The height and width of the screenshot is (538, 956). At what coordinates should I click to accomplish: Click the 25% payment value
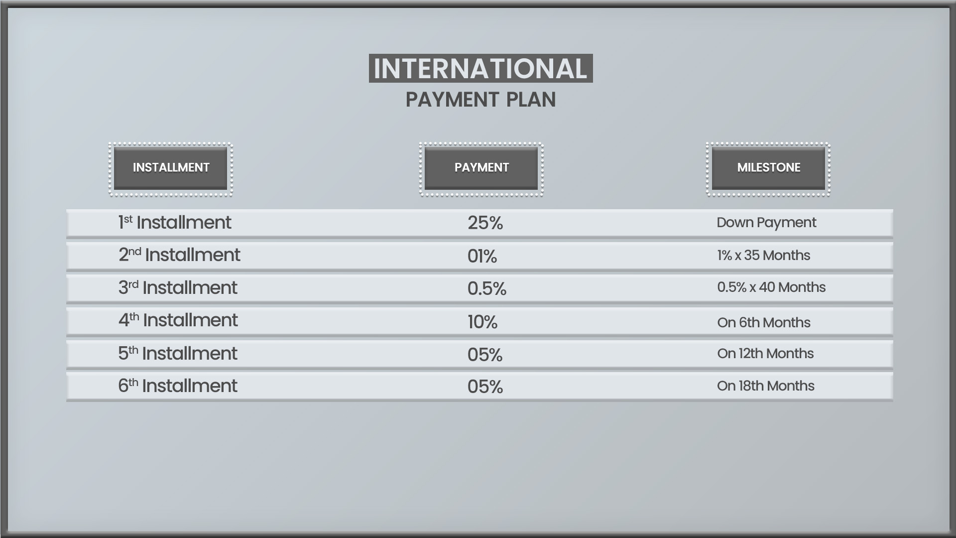pyautogui.click(x=485, y=223)
